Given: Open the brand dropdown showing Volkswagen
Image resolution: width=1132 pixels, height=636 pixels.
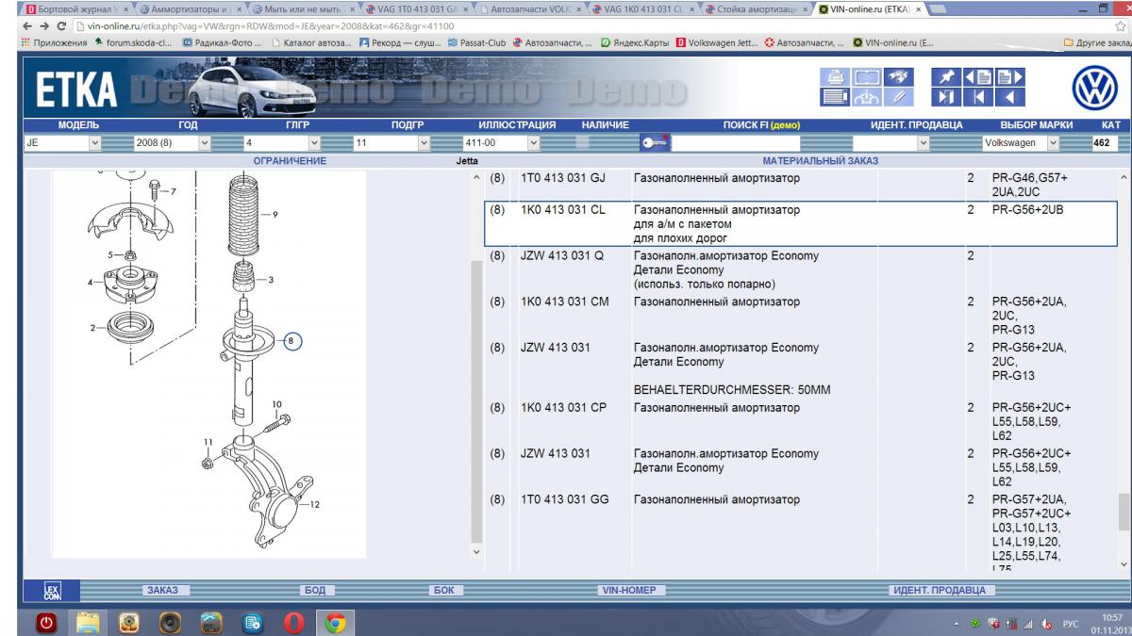Looking at the screenshot, I should click(1021, 143).
